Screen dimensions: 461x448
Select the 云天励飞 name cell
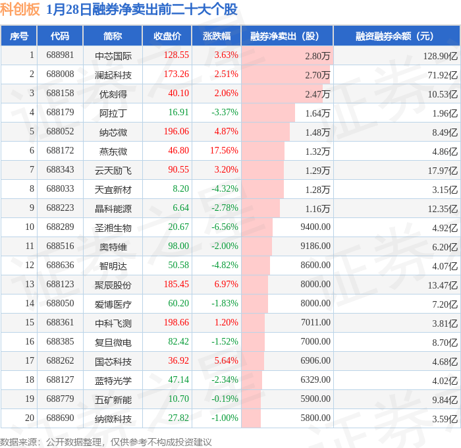click(113, 171)
